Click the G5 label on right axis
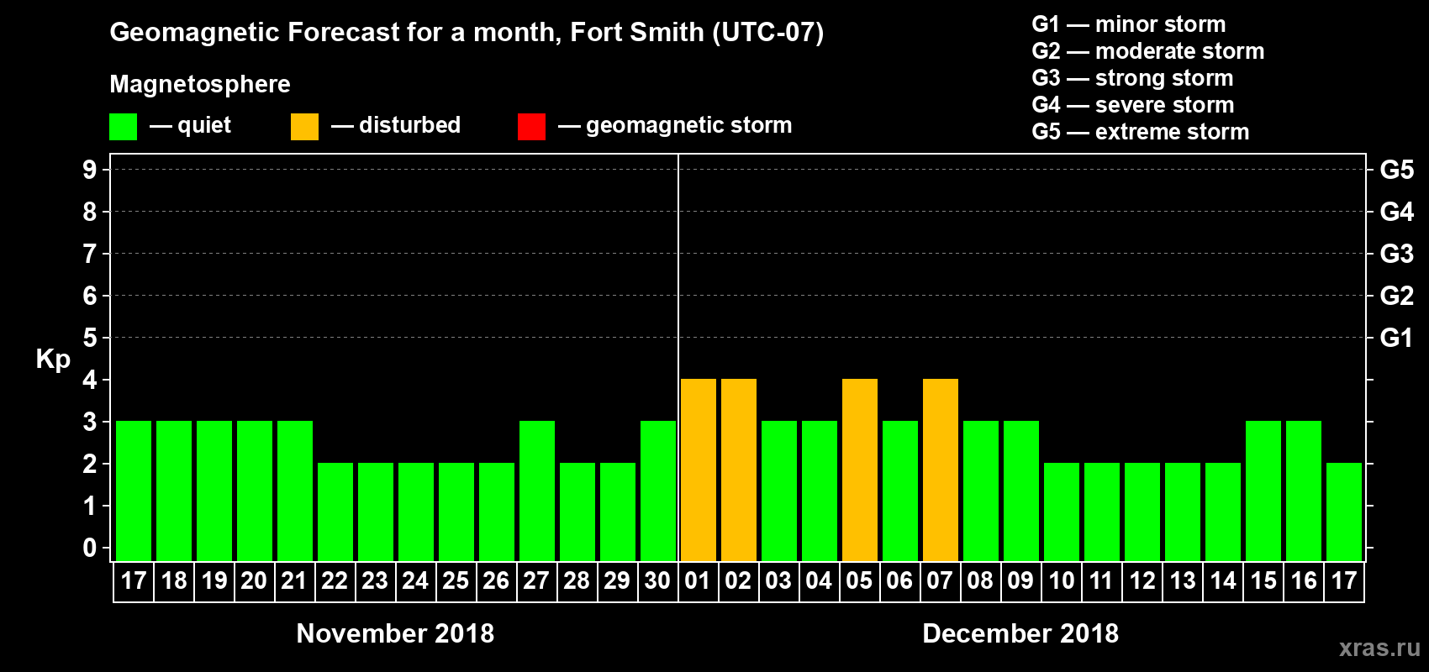The width and height of the screenshot is (1429, 672). click(1397, 170)
